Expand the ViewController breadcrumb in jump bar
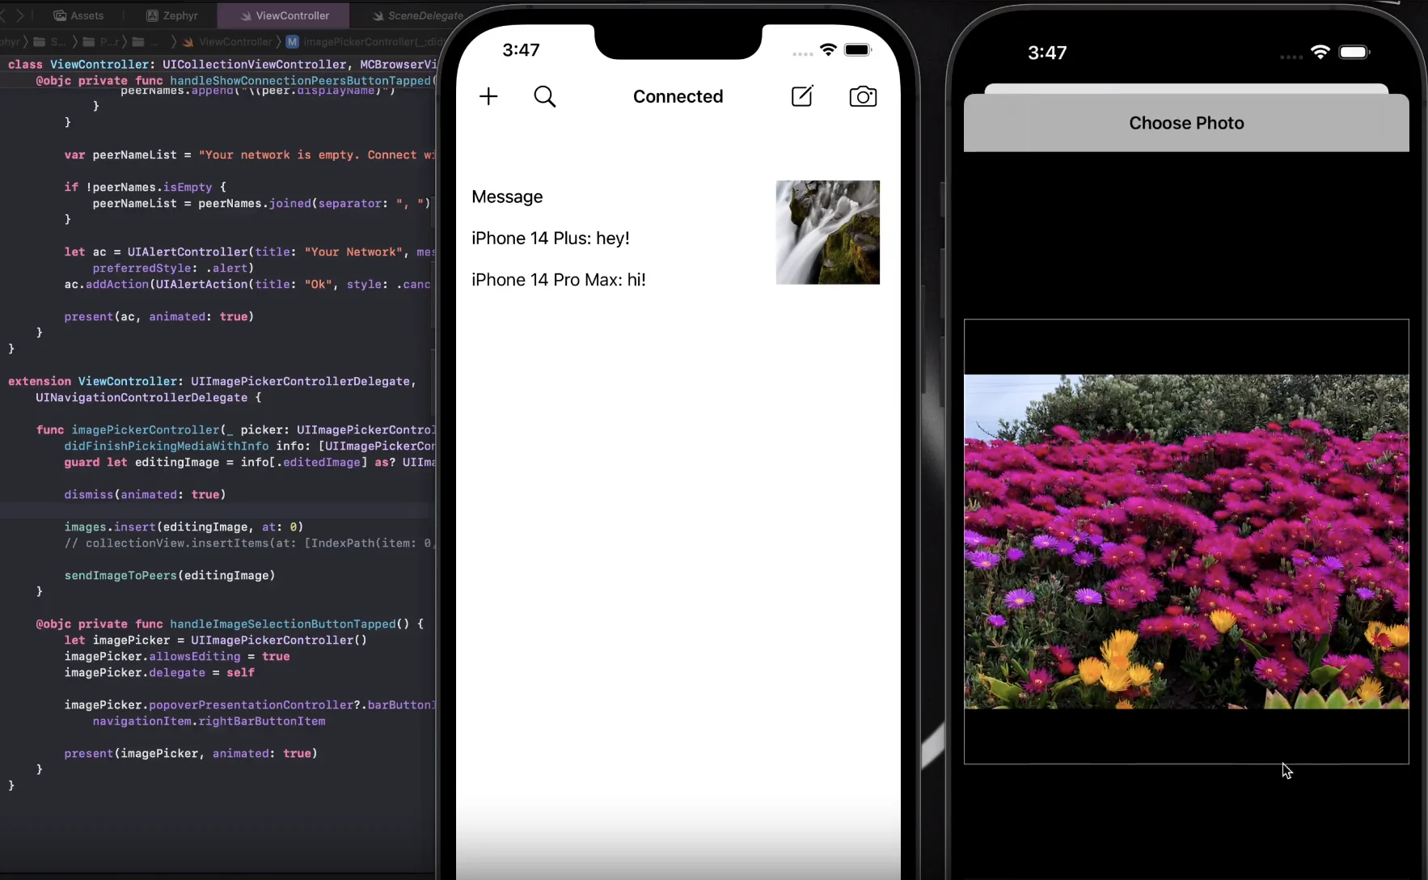The height and width of the screenshot is (880, 1428). coord(234,42)
